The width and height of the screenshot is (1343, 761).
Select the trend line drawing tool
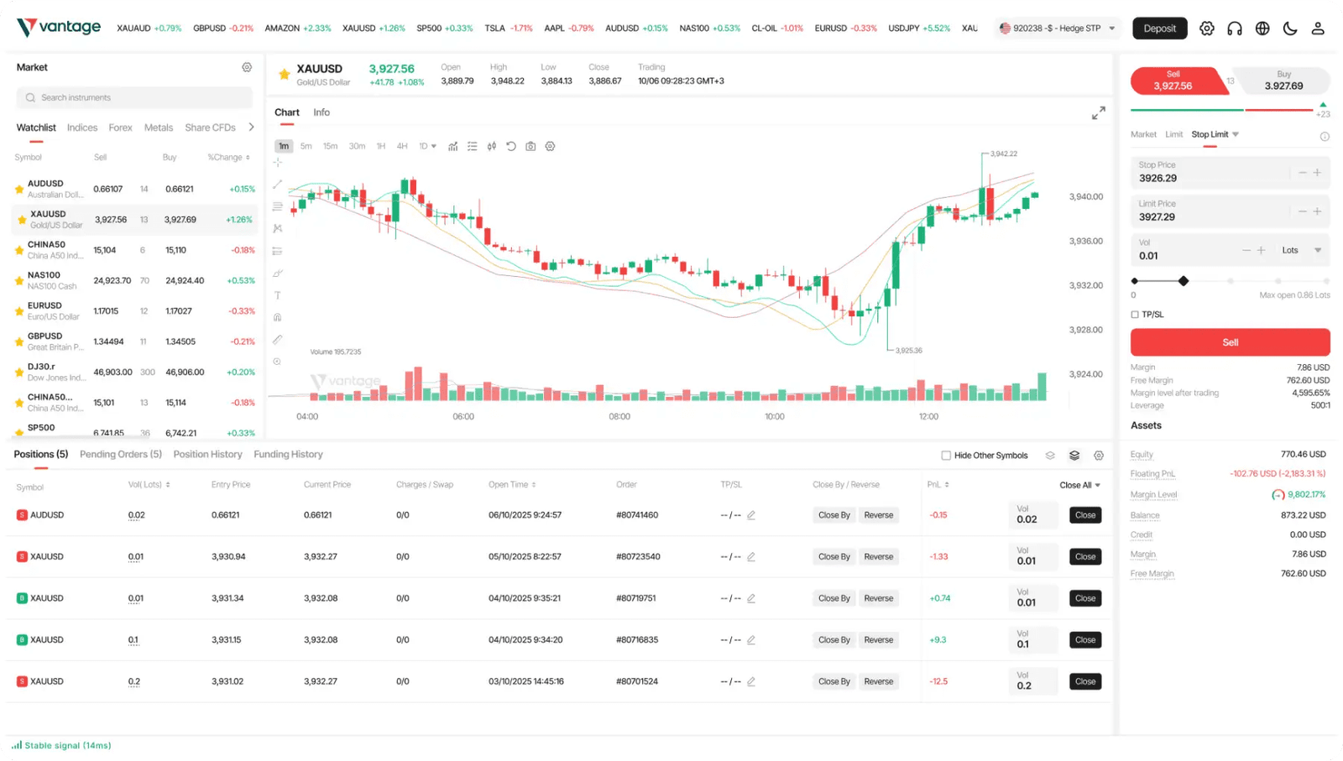(277, 185)
